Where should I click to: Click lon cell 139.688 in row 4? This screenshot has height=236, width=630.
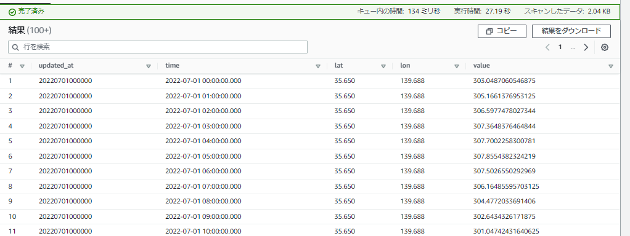(412, 126)
